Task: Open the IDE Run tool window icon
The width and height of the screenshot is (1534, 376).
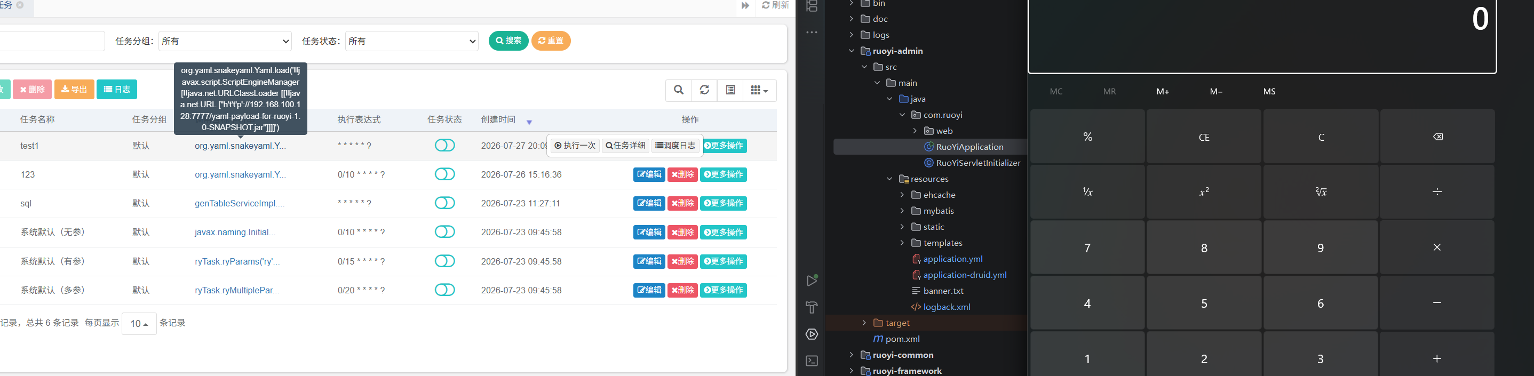Action: (x=812, y=280)
